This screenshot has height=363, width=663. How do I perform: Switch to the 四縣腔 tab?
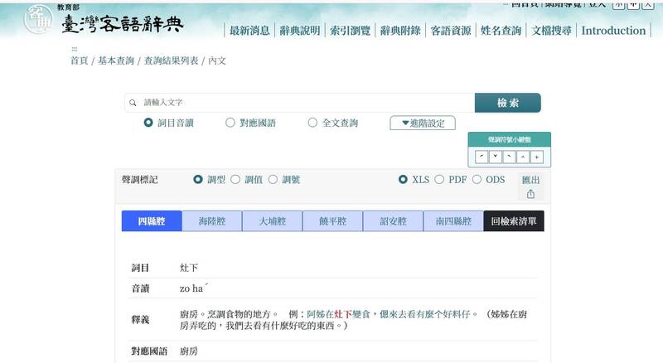(x=152, y=220)
